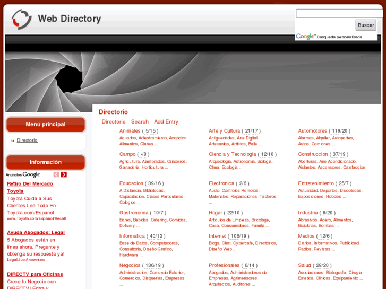Open the Comercio Exterior subcategory link
386x289 pixels.
tap(167, 273)
